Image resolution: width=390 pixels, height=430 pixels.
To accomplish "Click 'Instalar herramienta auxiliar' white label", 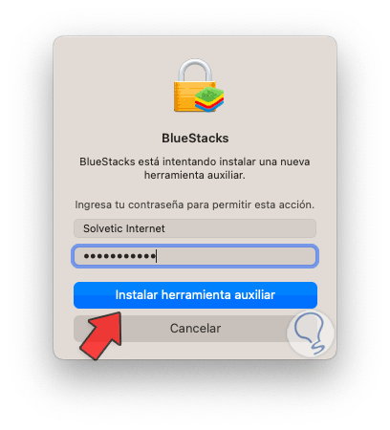I will 195,295.
